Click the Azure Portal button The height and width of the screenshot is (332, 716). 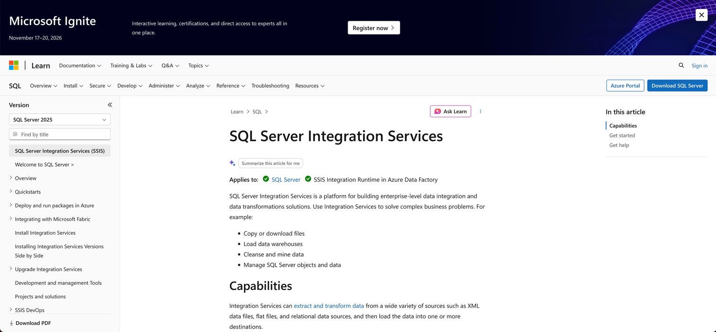pyautogui.click(x=625, y=85)
